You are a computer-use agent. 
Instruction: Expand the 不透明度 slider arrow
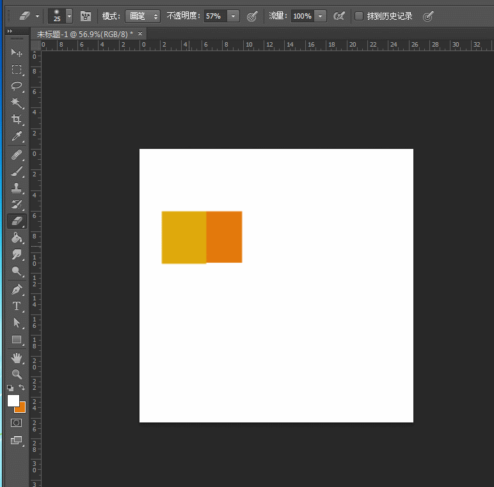(234, 16)
